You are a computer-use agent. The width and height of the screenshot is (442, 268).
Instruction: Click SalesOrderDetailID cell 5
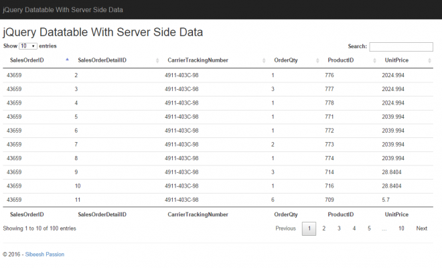click(x=76, y=117)
